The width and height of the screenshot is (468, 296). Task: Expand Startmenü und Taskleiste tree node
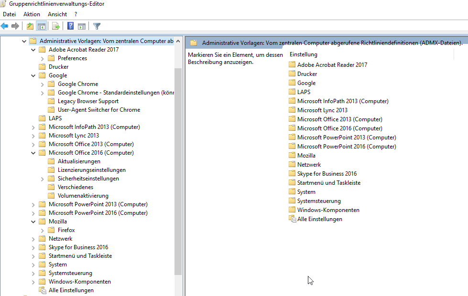point(33,256)
